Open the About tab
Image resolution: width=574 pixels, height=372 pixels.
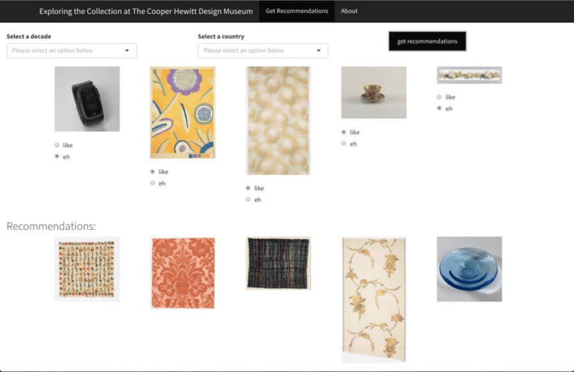349,11
